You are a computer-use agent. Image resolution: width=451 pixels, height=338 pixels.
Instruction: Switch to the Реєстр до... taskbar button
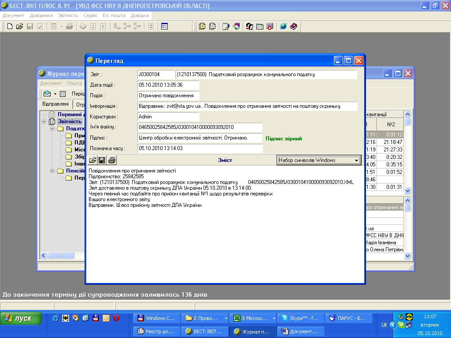coord(157,331)
